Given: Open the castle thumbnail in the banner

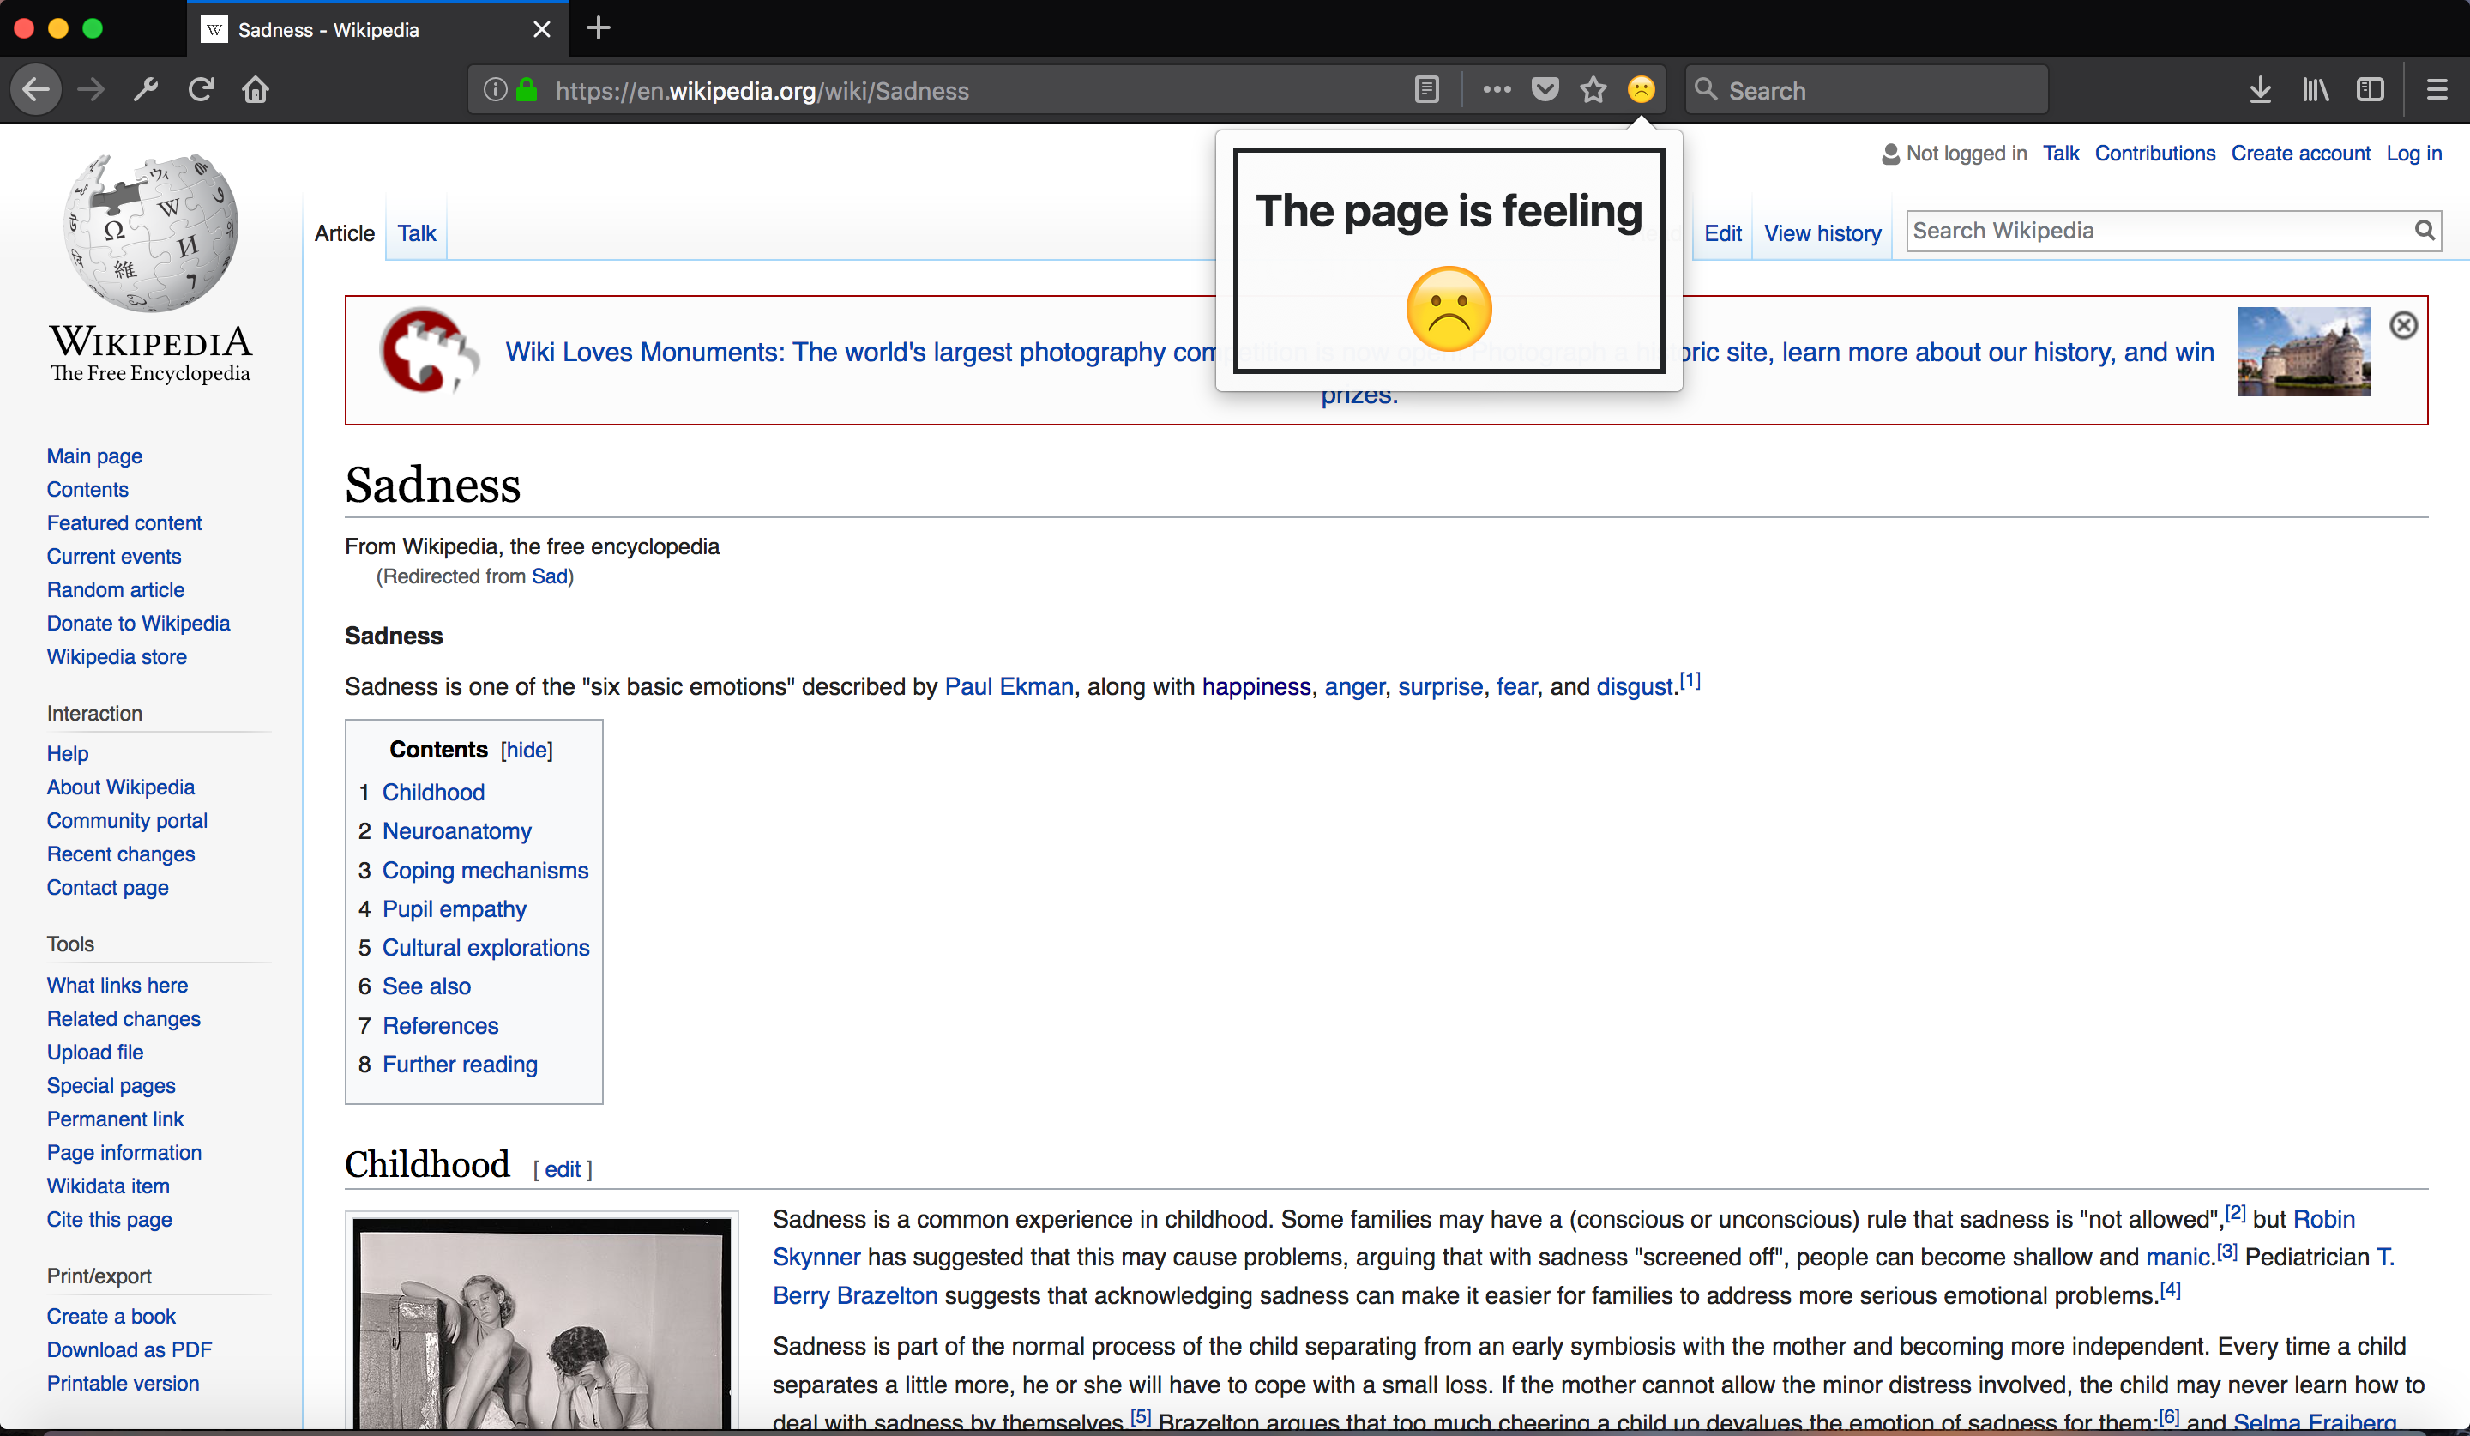Looking at the screenshot, I should pos(2304,351).
